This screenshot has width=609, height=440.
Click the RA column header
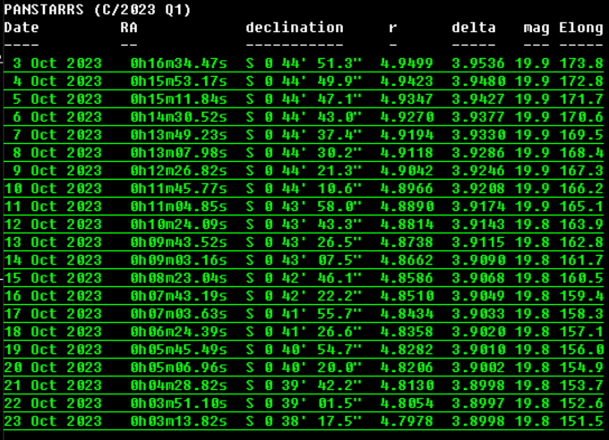(x=129, y=28)
